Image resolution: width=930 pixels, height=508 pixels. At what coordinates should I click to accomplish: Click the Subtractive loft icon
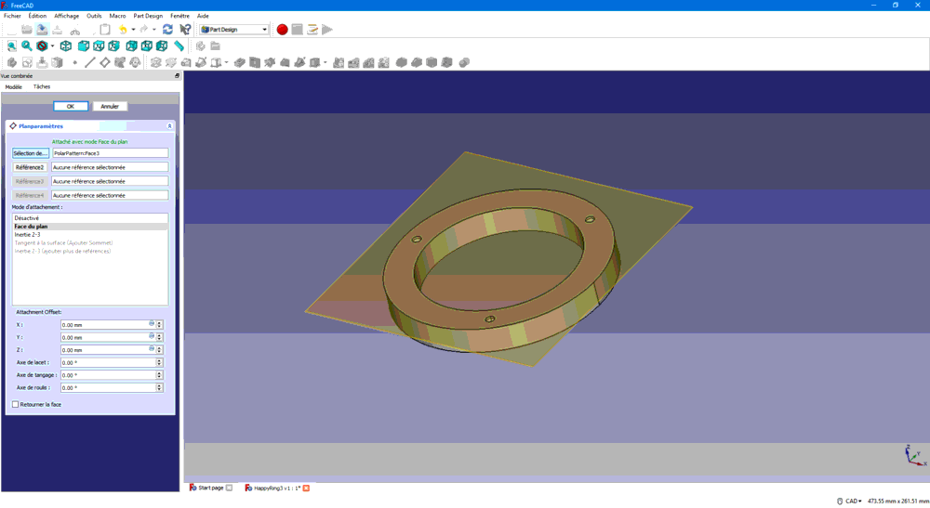(x=285, y=62)
